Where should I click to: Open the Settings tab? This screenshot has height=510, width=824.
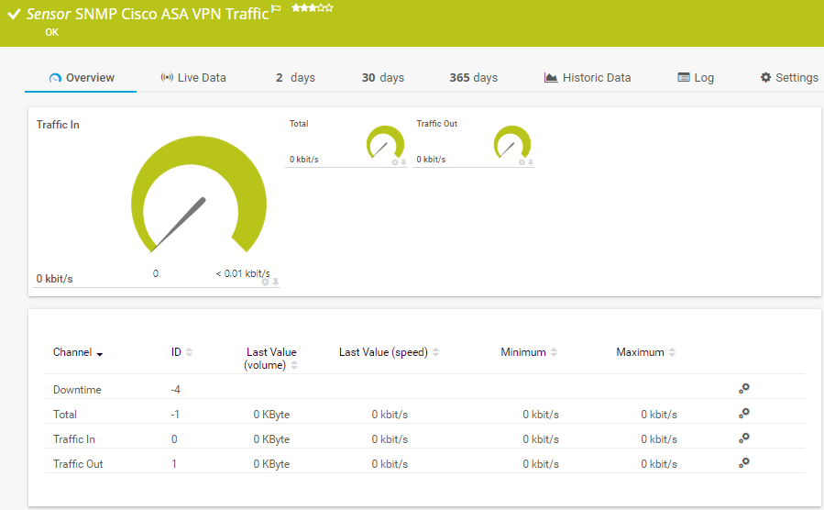(788, 78)
